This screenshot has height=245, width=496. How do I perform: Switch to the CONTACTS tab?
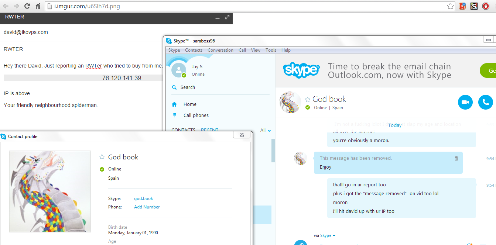click(x=183, y=130)
